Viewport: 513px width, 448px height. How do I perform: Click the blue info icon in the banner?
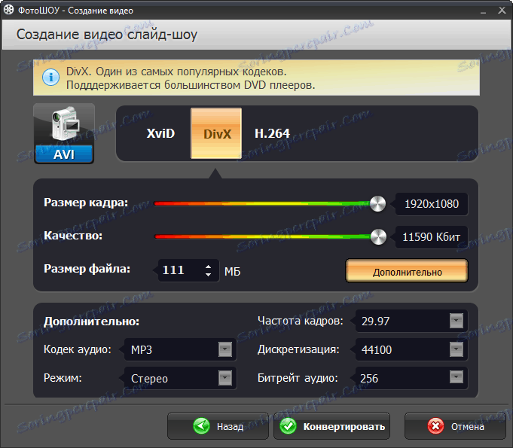pos(50,78)
